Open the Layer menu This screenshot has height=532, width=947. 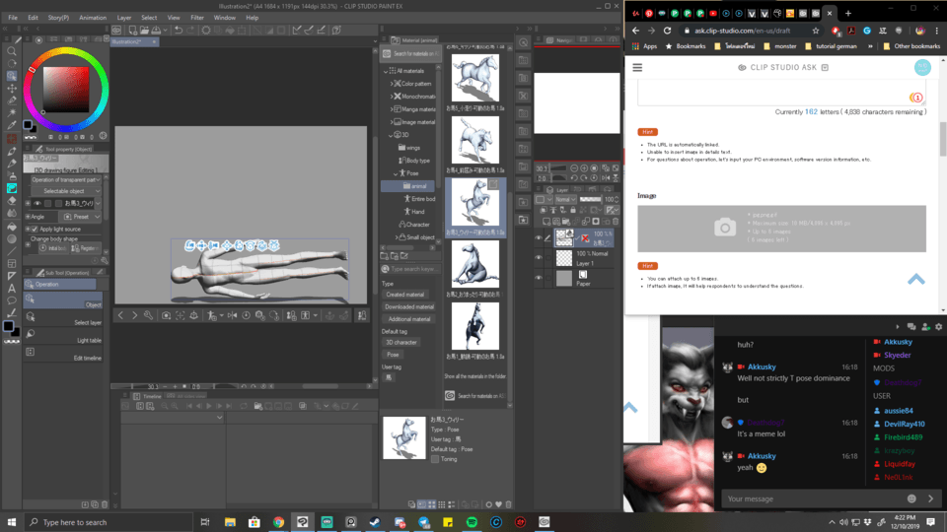pyautogui.click(x=124, y=18)
